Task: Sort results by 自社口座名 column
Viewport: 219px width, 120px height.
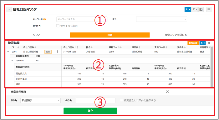Action: (30, 47)
